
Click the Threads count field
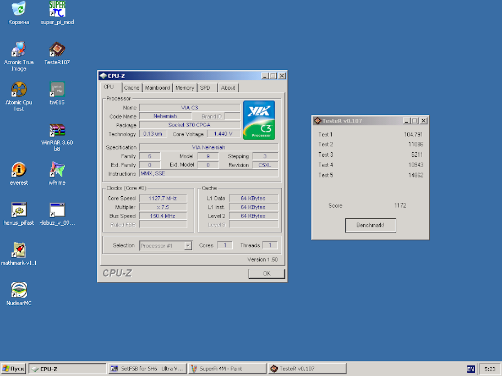270,245
